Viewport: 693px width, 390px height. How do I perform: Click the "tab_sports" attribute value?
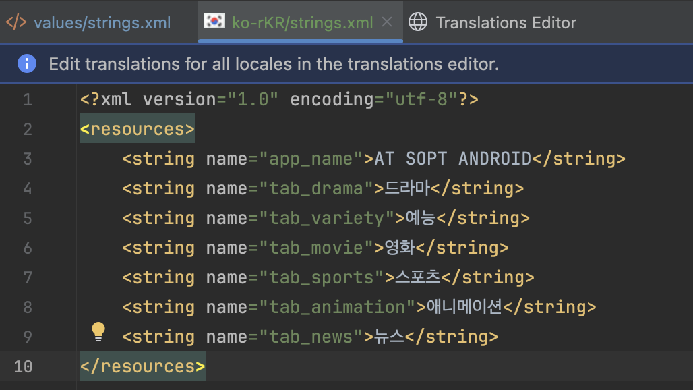tap(322, 278)
